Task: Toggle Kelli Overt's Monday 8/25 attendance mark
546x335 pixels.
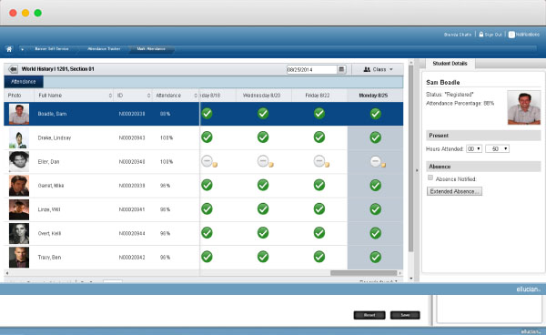Action: [x=375, y=233]
